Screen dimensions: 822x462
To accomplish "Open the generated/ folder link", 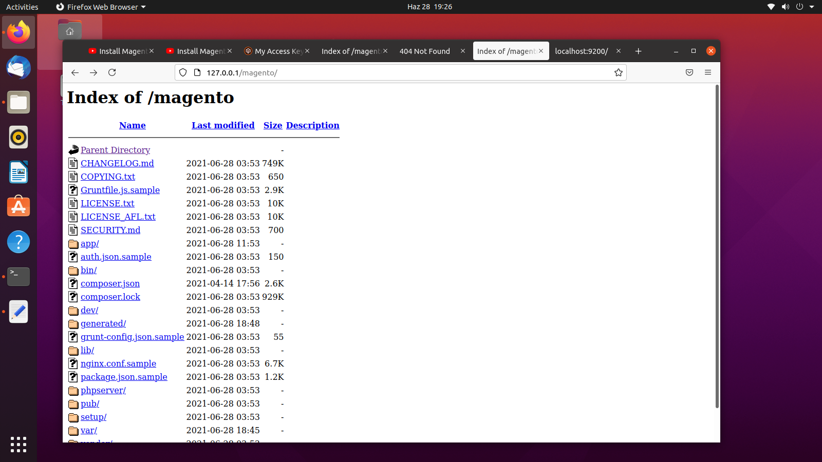I will pos(103,323).
